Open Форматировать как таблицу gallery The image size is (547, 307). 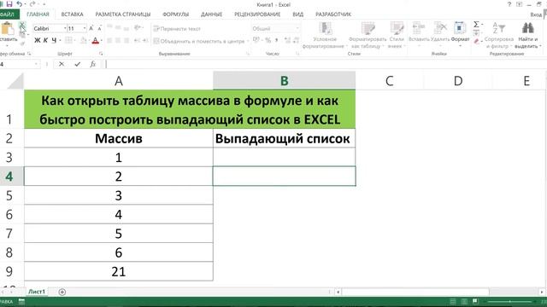367,36
